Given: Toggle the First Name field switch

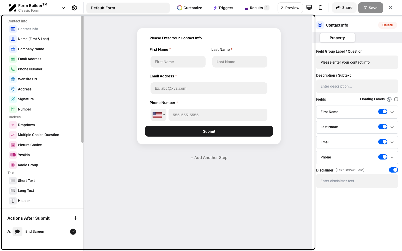Looking at the screenshot, I should [383, 112].
